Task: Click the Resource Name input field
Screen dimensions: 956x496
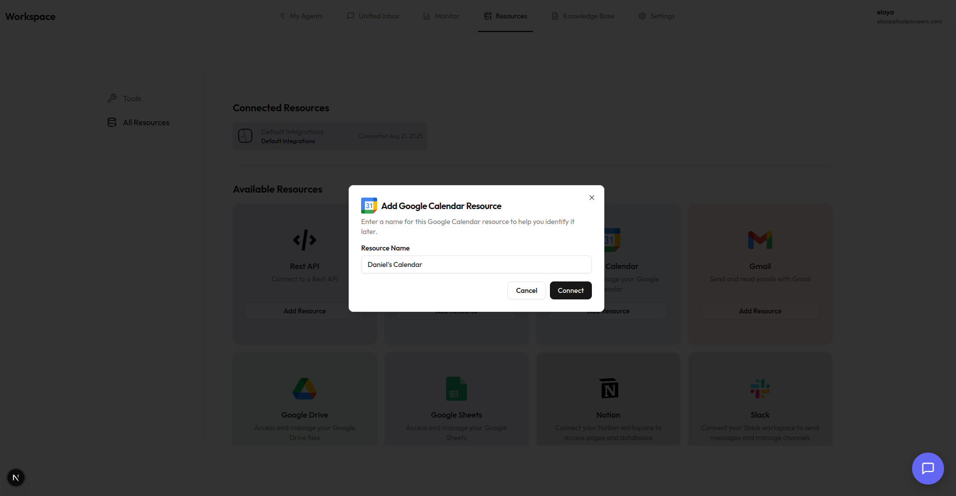Action: tap(476, 264)
